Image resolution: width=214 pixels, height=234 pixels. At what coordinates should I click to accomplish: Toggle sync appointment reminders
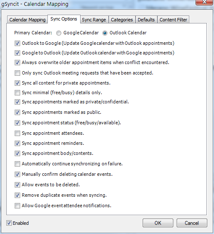(x=17, y=143)
